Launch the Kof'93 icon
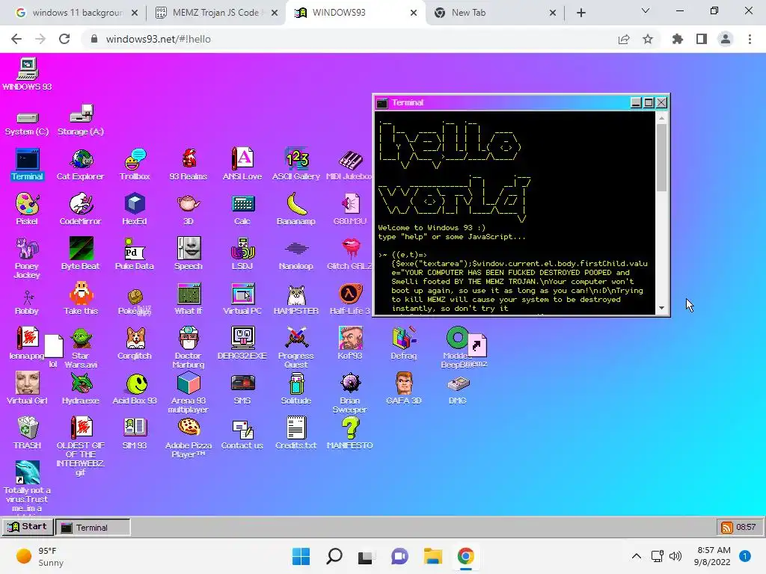This screenshot has width=766, height=574. [350, 344]
